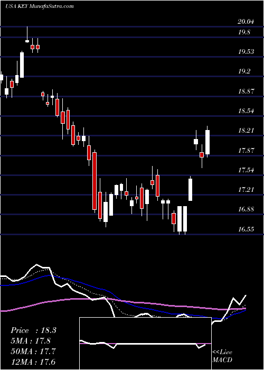264x370 pixels.
Task: Click the 19.2 price axis label
Action: [244, 71]
